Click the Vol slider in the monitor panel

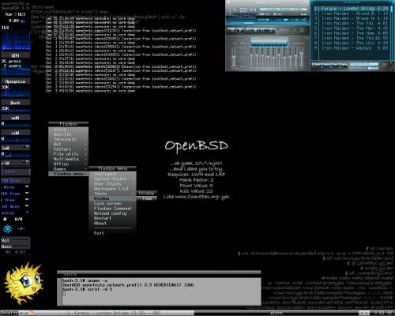tap(15, 240)
